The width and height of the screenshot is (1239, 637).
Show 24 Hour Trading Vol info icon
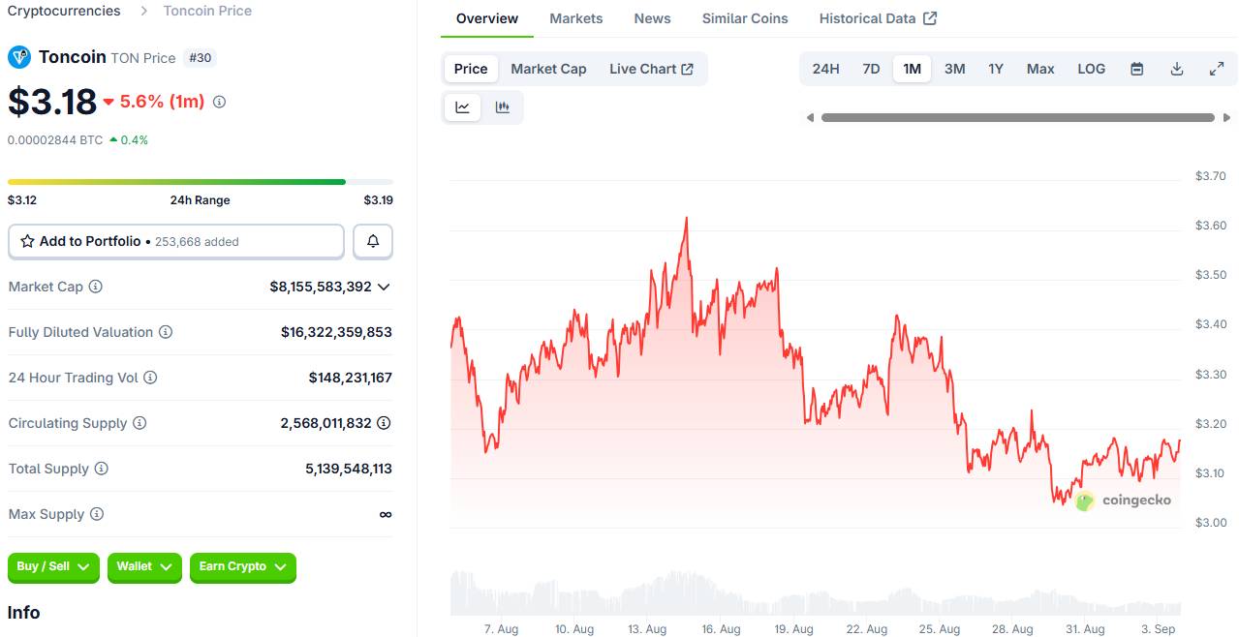pyautogui.click(x=150, y=378)
